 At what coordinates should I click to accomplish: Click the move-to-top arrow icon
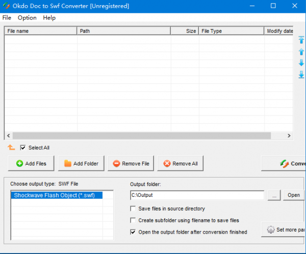point(301,40)
